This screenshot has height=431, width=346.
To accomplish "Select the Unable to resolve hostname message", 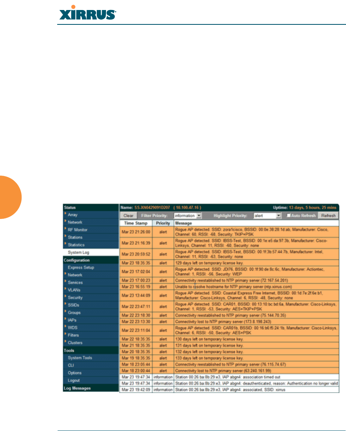I will (x=256, y=287).
